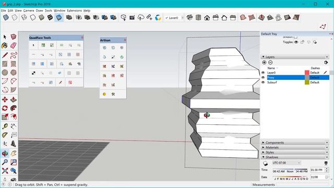Pick the Tape Measure tool
The width and height of the screenshot is (334, 188).
tap(5, 126)
